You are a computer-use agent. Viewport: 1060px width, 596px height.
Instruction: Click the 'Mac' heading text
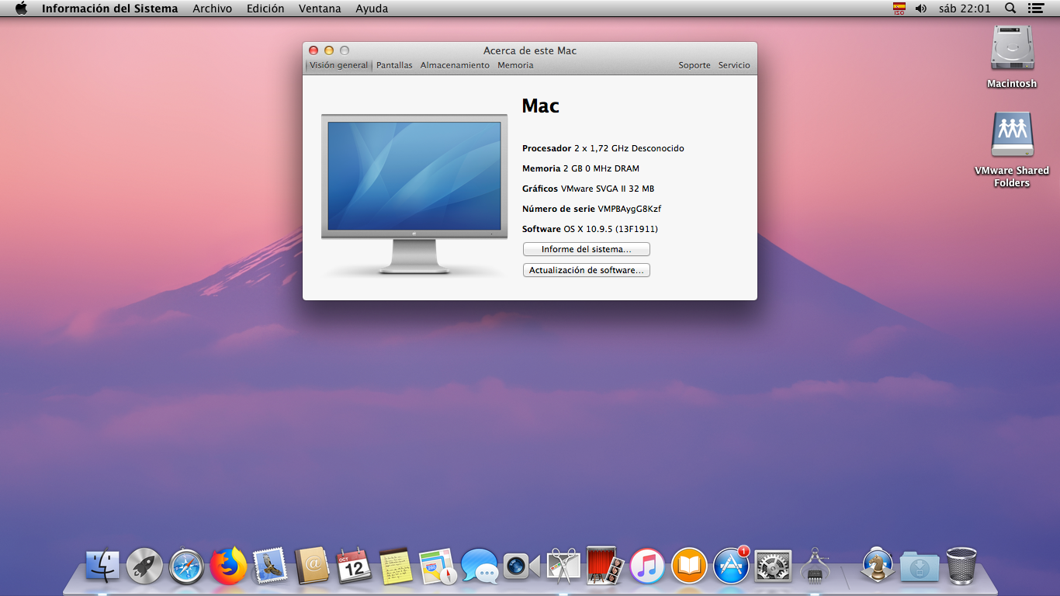(540, 106)
